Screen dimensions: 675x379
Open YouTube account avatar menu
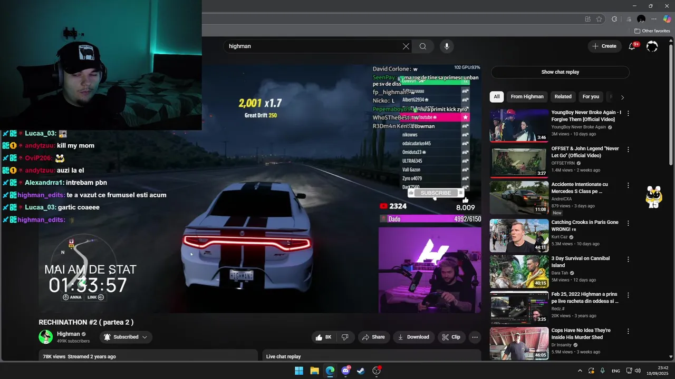click(652, 46)
